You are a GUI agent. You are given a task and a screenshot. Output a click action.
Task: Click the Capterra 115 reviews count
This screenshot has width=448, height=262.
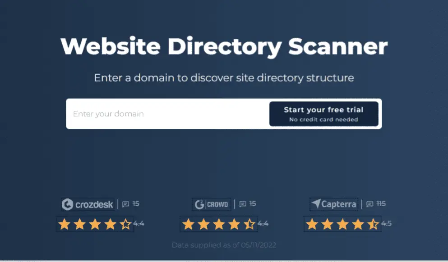click(381, 203)
